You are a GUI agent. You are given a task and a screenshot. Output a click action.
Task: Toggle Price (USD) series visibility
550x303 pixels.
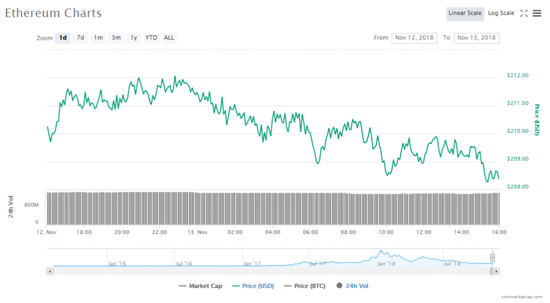coord(253,286)
